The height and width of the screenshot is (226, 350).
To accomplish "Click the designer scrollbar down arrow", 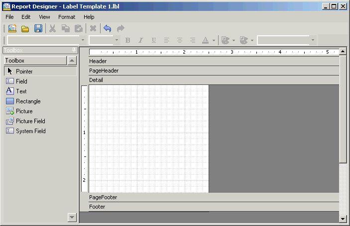I will click(x=343, y=219).
